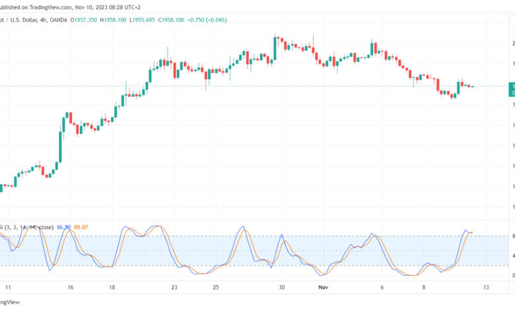The width and height of the screenshot is (515, 310).
Task: Click the date axis label 11
Action: pyautogui.click(x=8, y=288)
